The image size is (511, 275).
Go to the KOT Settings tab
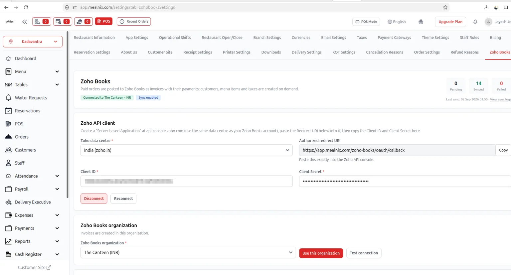344,52
